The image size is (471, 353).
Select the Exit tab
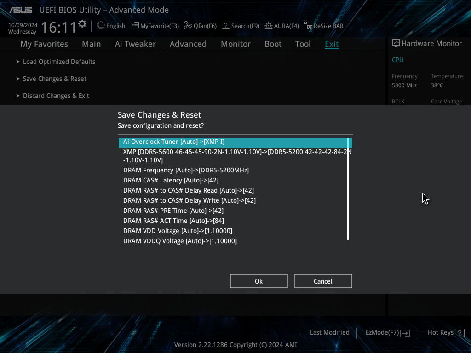point(332,44)
